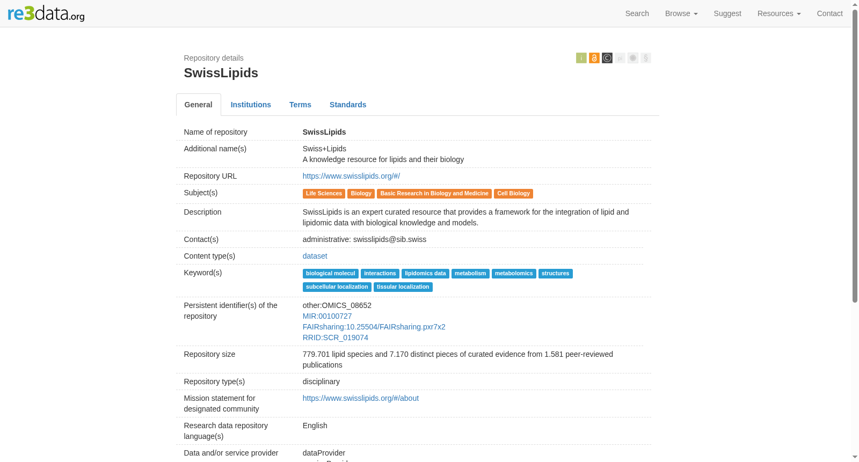Viewport: 859px width, 462px height.
Task: Click the vertical page scrollbar thumb
Action: pyautogui.click(x=855, y=156)
